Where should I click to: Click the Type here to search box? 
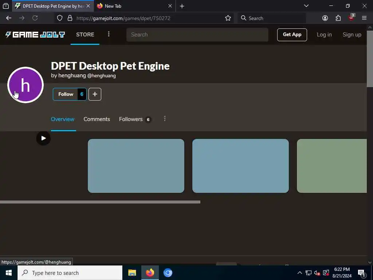click(x=70, y=273)
